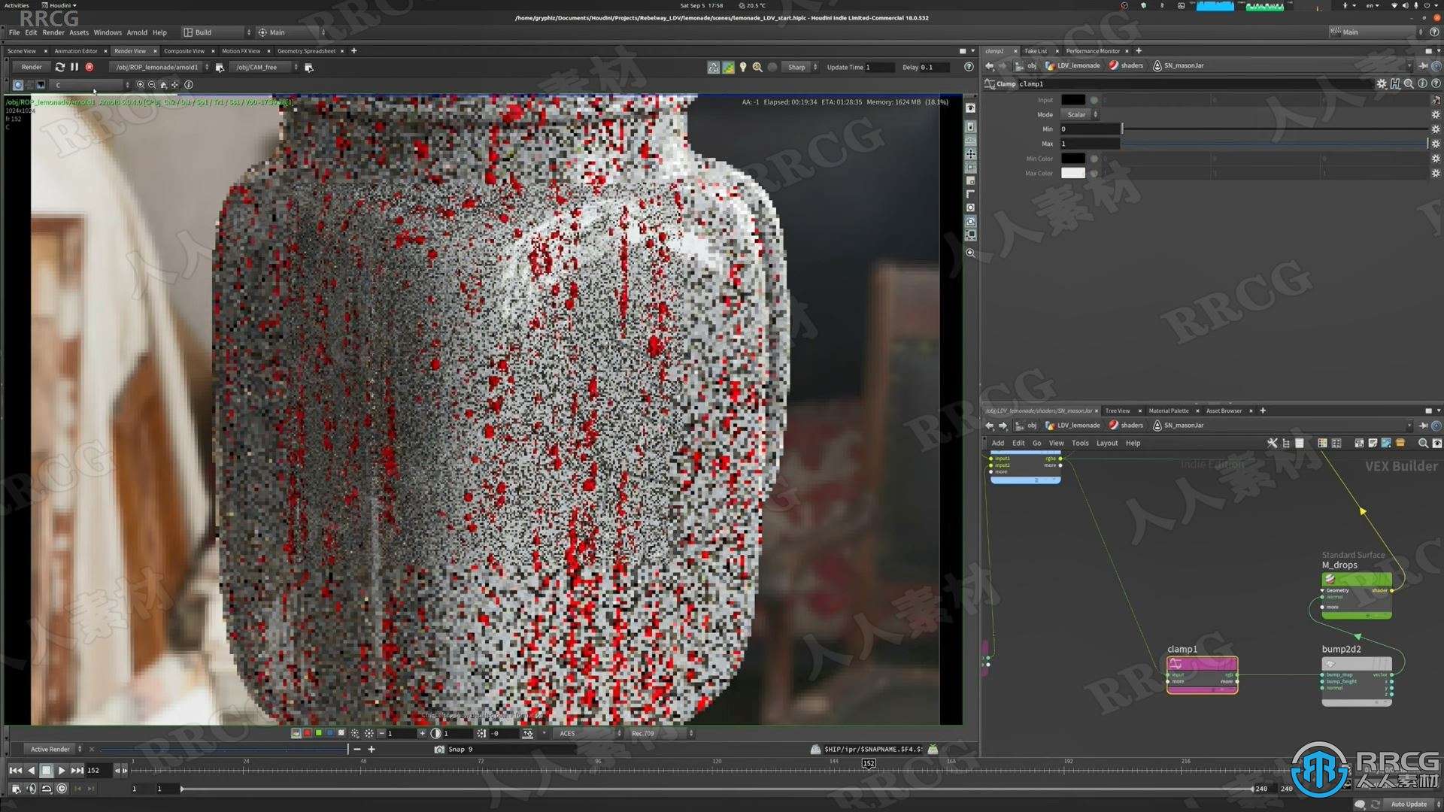
Task: Open the Sharp filter dropdown
Action: point(800,68)
